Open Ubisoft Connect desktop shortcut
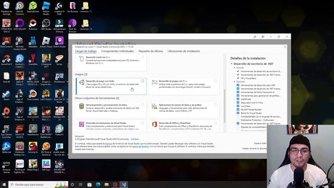The image size is (334, 188). [x=20, y=8]
